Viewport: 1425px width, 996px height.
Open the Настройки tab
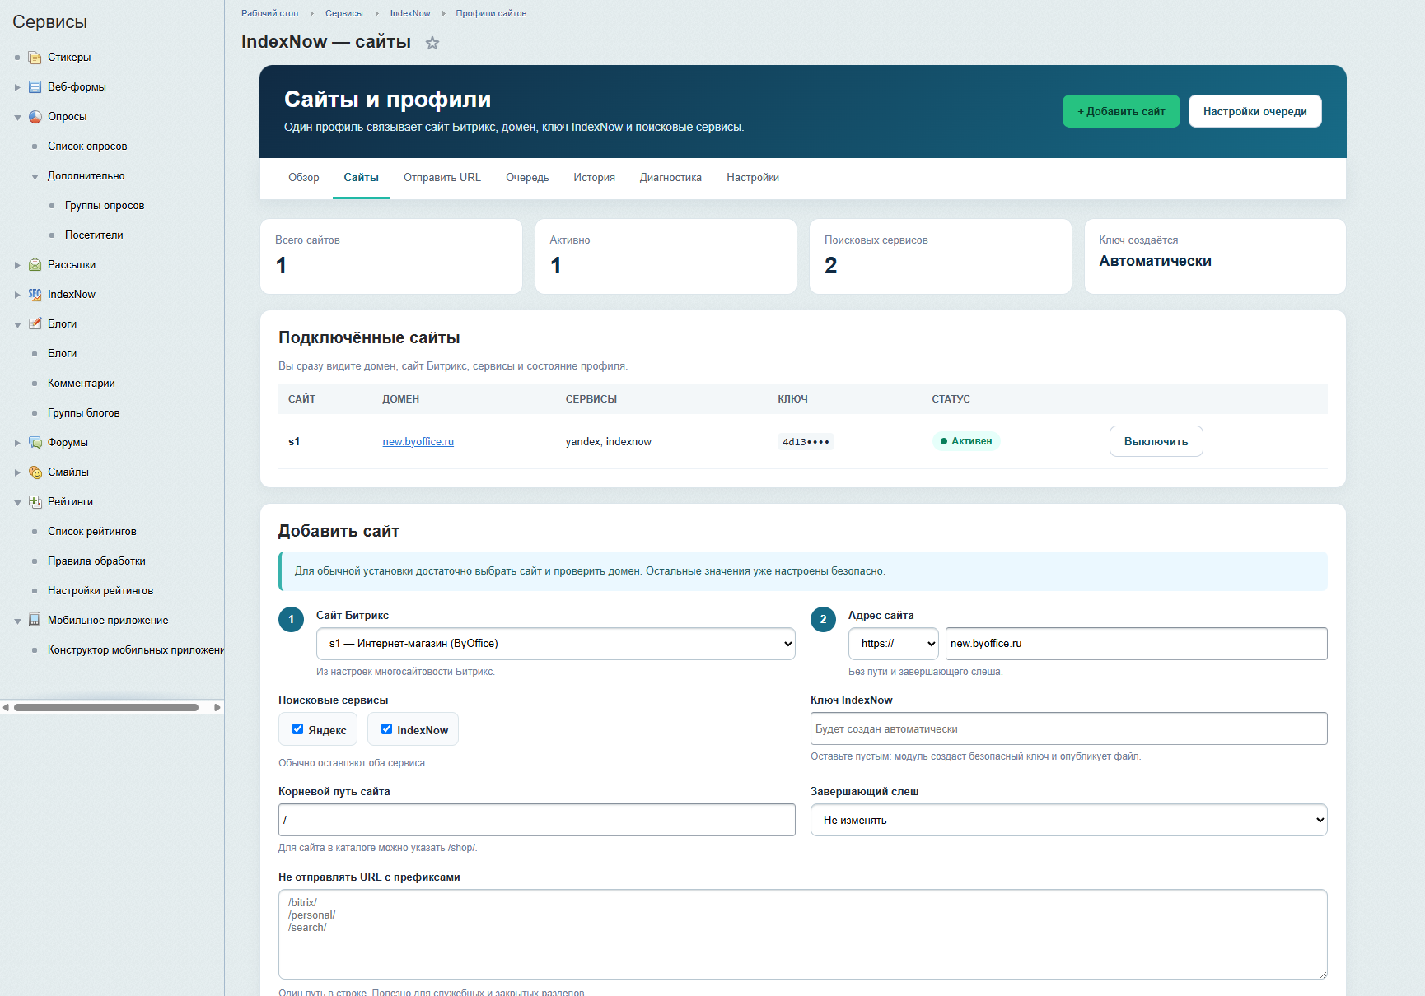[753, 178]
